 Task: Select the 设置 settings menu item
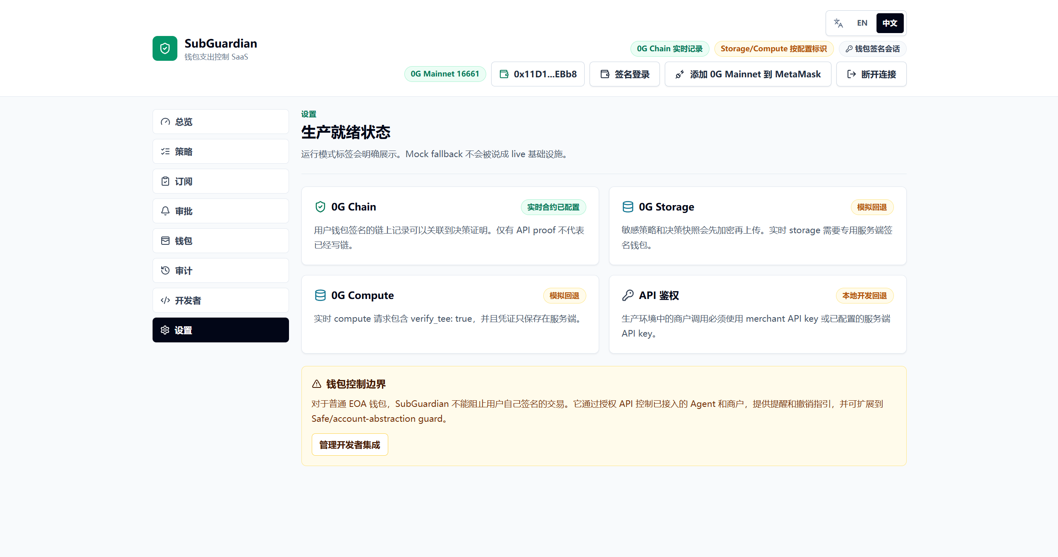pos(221,330)
